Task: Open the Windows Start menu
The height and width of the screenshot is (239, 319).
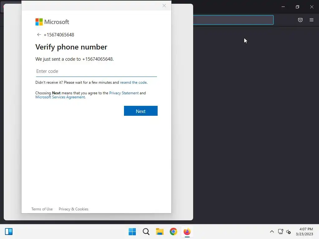Action: pyautogui.click(x=132, y=232)
